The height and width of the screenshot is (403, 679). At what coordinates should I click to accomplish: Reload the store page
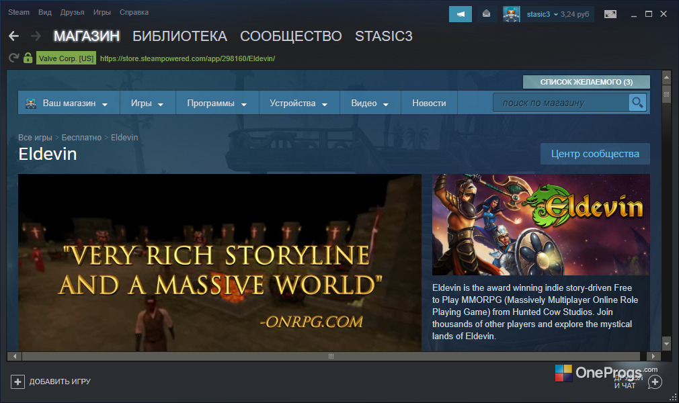(x=14, y=58)
